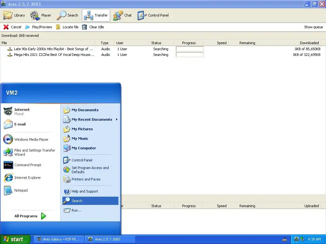Open the Chat section in Ares
Viewport: 326px width, 244px height.
[x=122, y=15]
